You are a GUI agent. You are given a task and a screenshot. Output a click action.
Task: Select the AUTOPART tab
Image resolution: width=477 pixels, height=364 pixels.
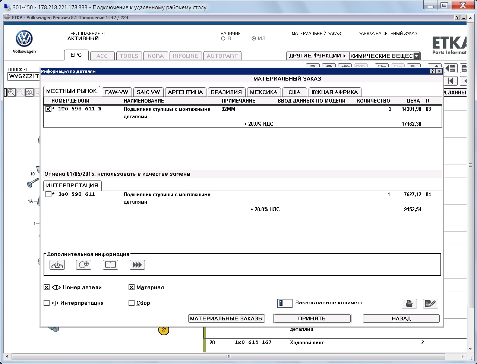(x=222, y=56)
